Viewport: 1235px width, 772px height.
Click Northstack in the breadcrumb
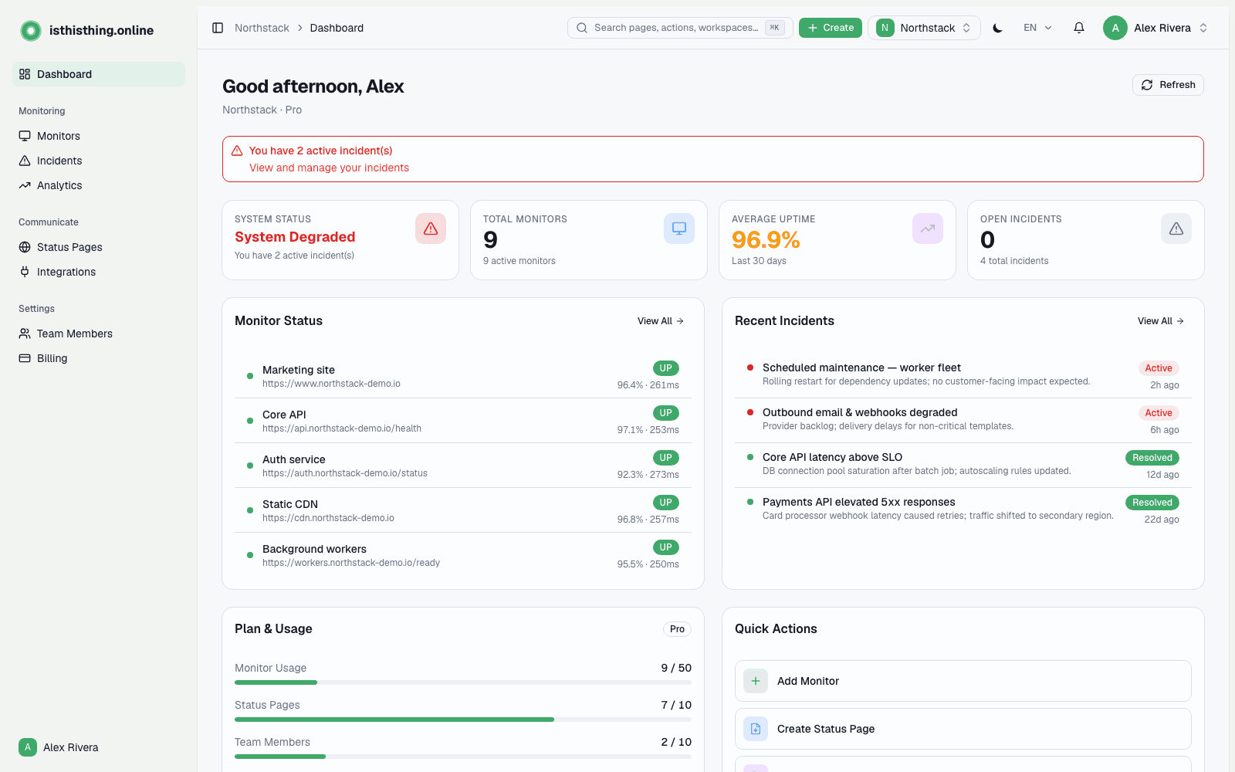[x=262, y=28]
